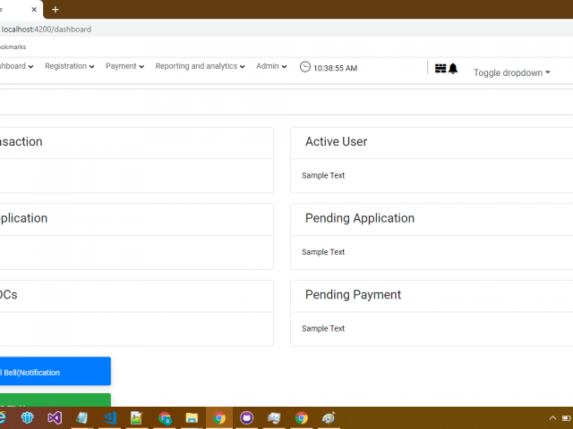
Task: Switch to the active Chrome taskbar icon
Action: 219,417
